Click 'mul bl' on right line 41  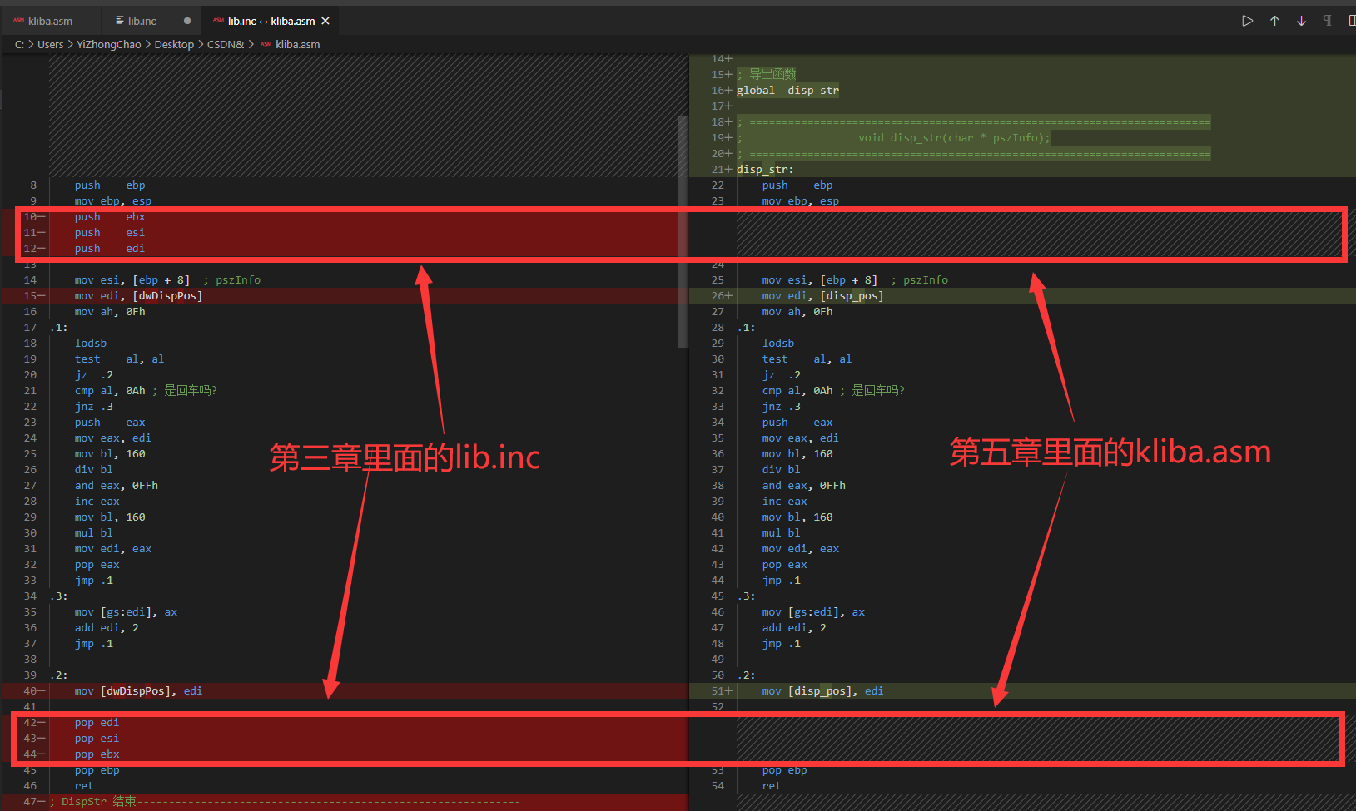tap(782, 533)
